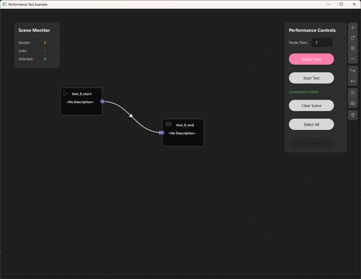Click the zoom out minus icon

[x=353, y=59]
